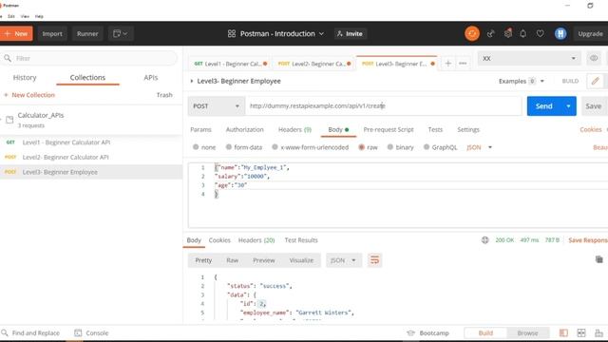Switch status bar mode to Build
Image resolution: width=608 pixels, height=342 pixels.
(485, 332)
